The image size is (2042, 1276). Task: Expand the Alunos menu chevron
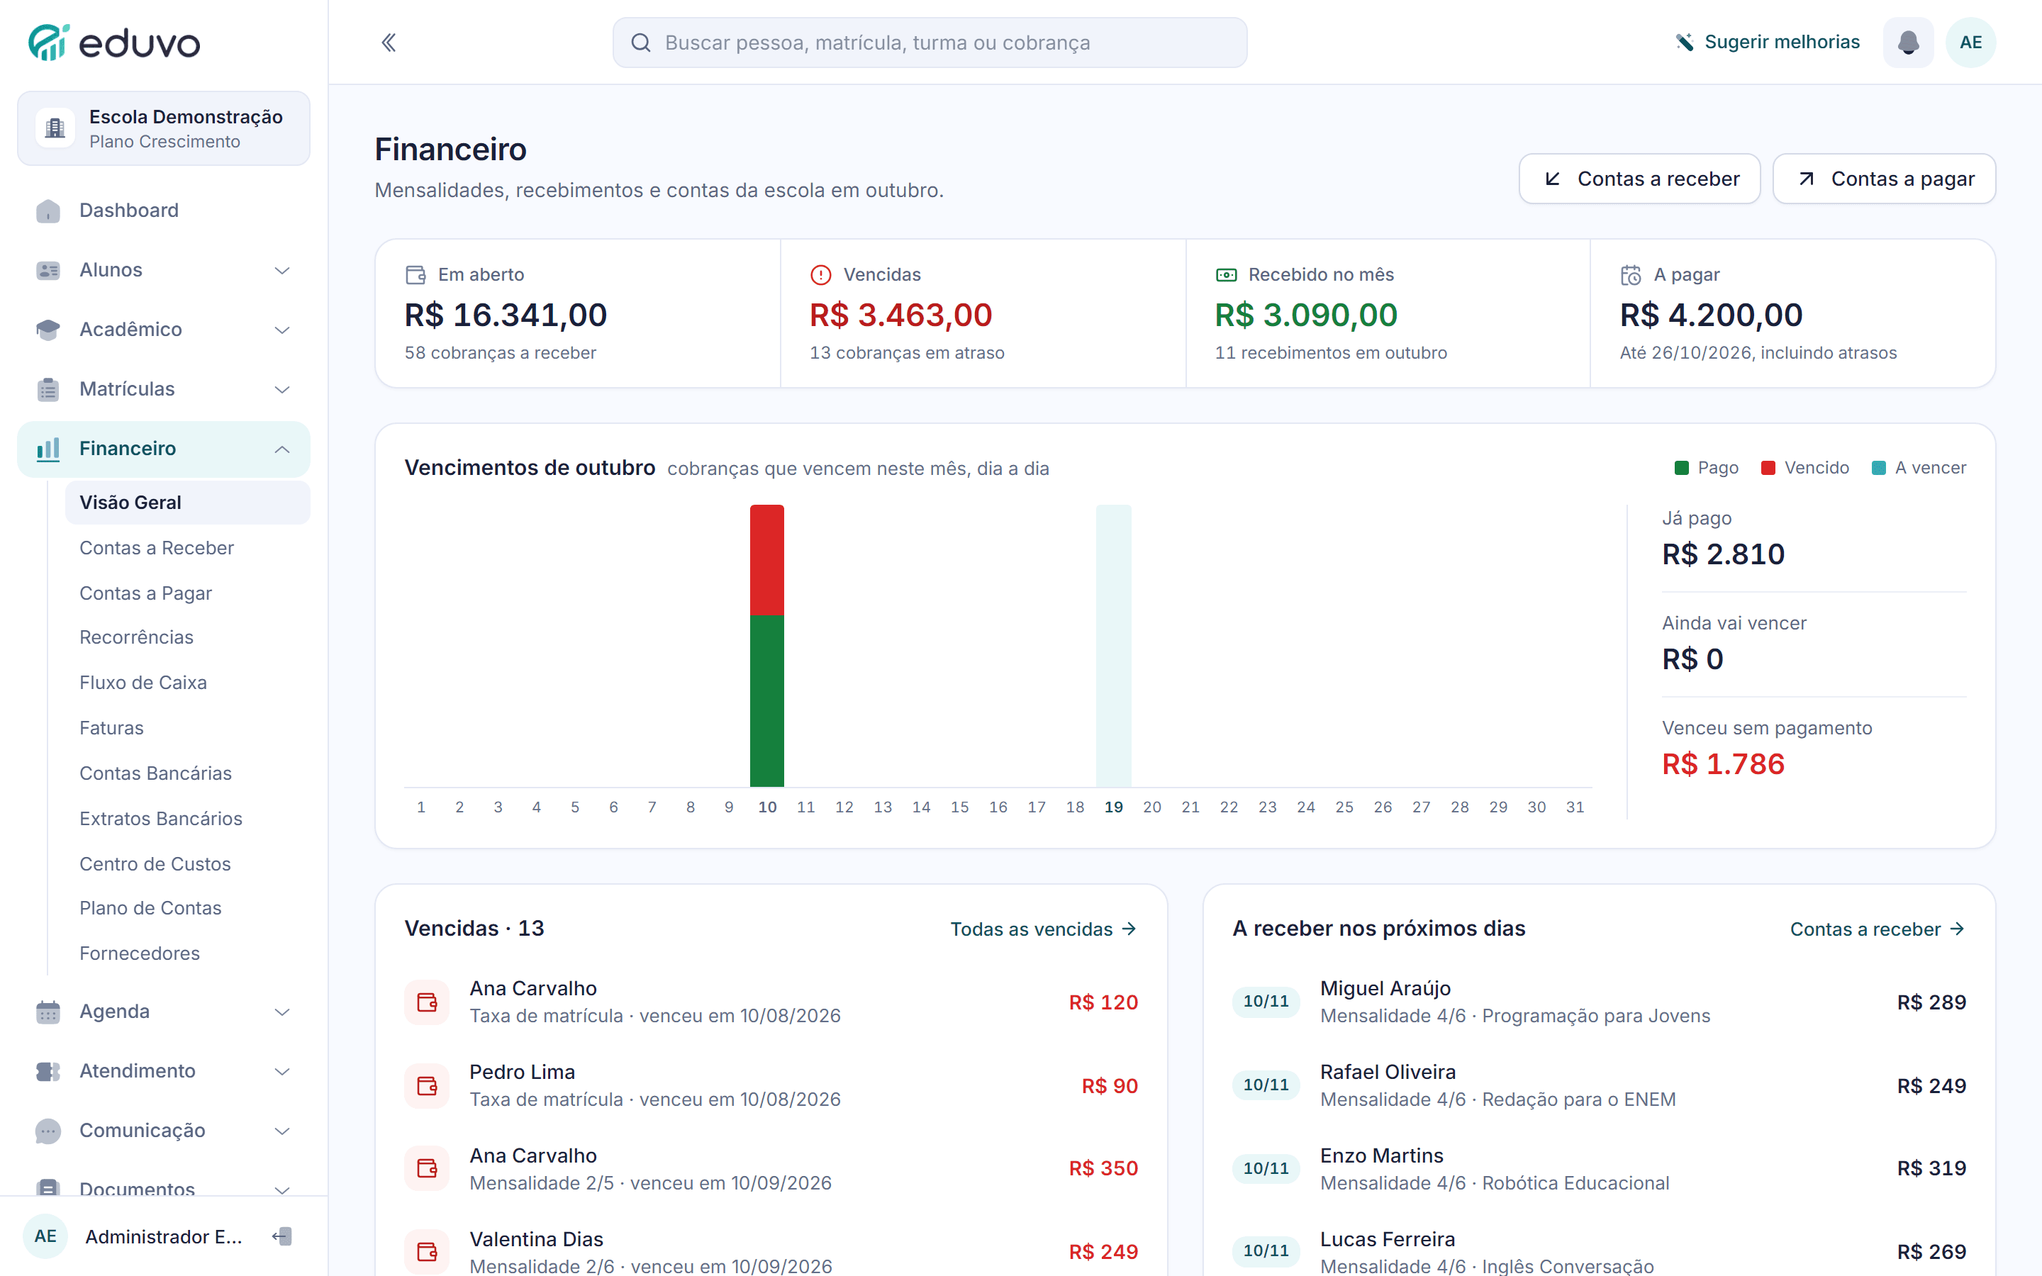pos(281,270)
